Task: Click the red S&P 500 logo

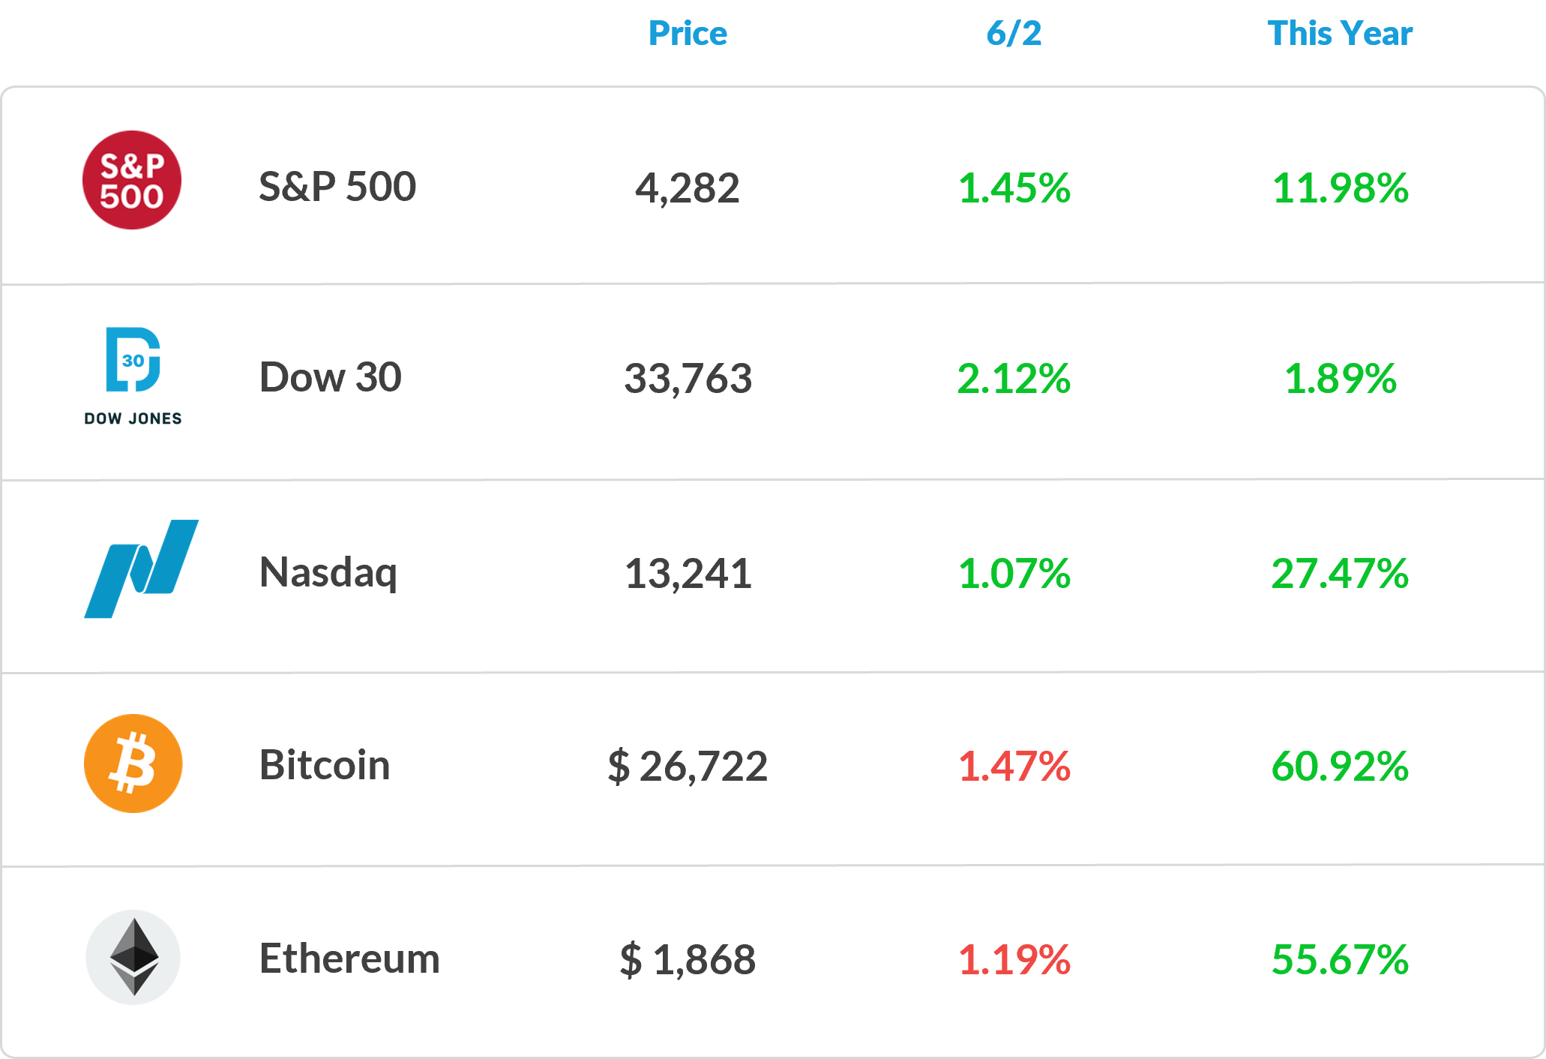Action: click(132, 180)
